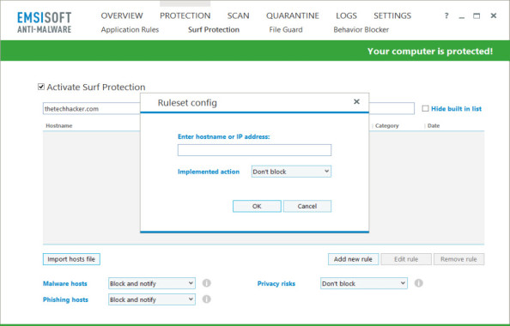Expand the Phishing hosts dropdown

pos(152,299)
